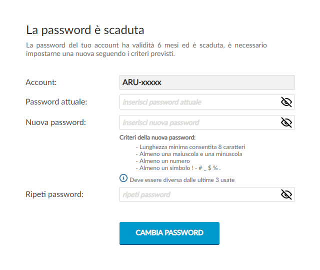
Task: Select the disabled ARU-xxxxx account field
Action: [x=207, y=82]
